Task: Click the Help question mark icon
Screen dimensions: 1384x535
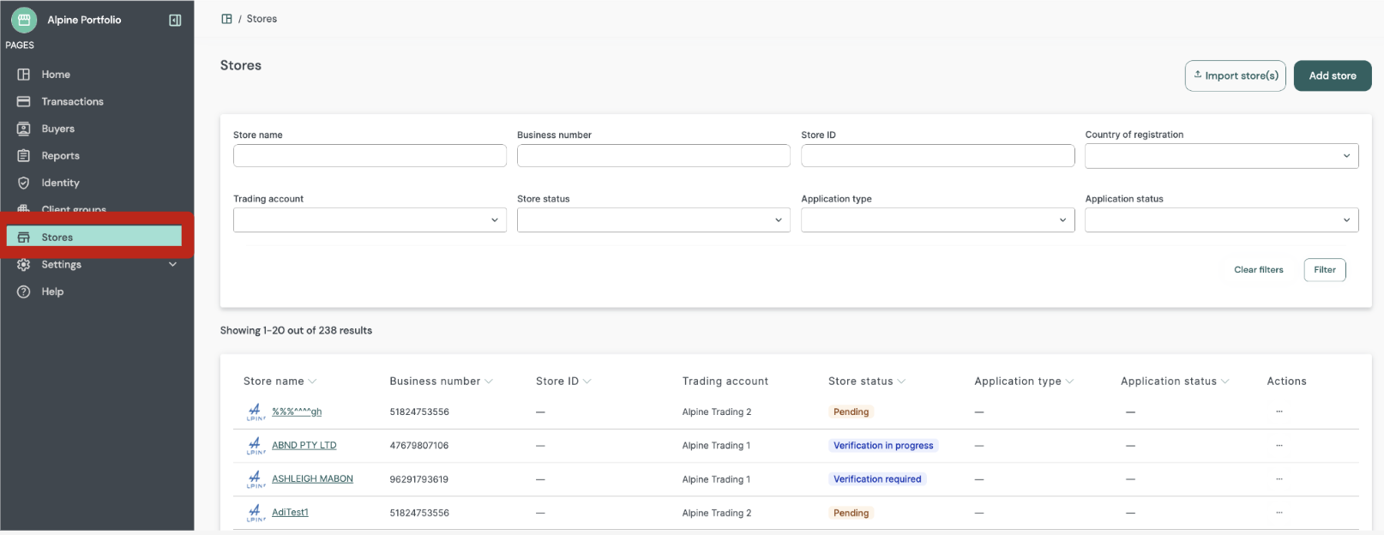Action: pyautogui.click(x=24, y=292)
